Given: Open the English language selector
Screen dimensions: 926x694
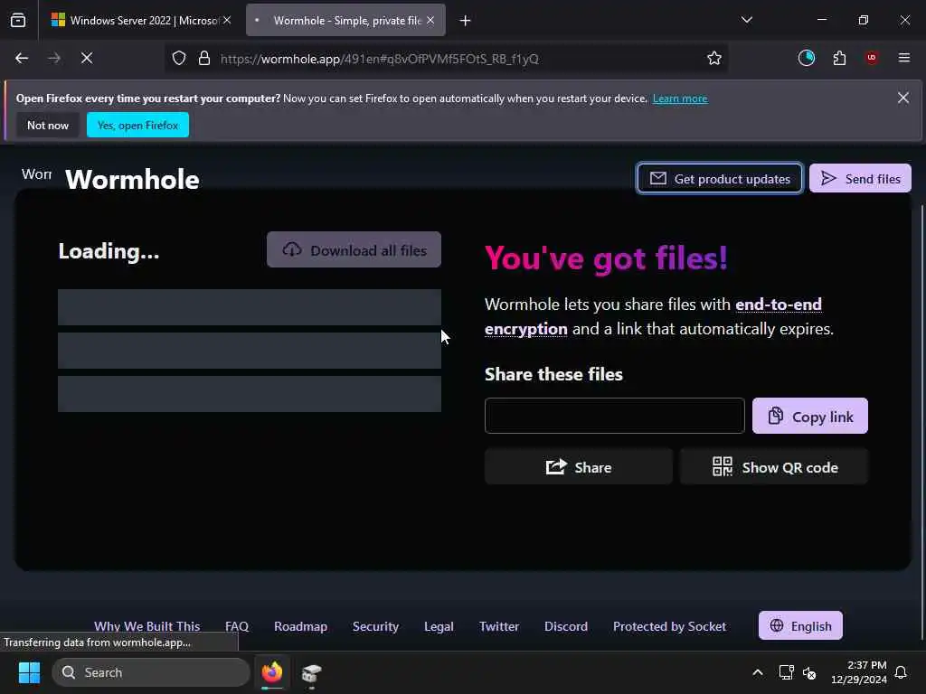Looking at the screenshot, I should coord(800,625).
